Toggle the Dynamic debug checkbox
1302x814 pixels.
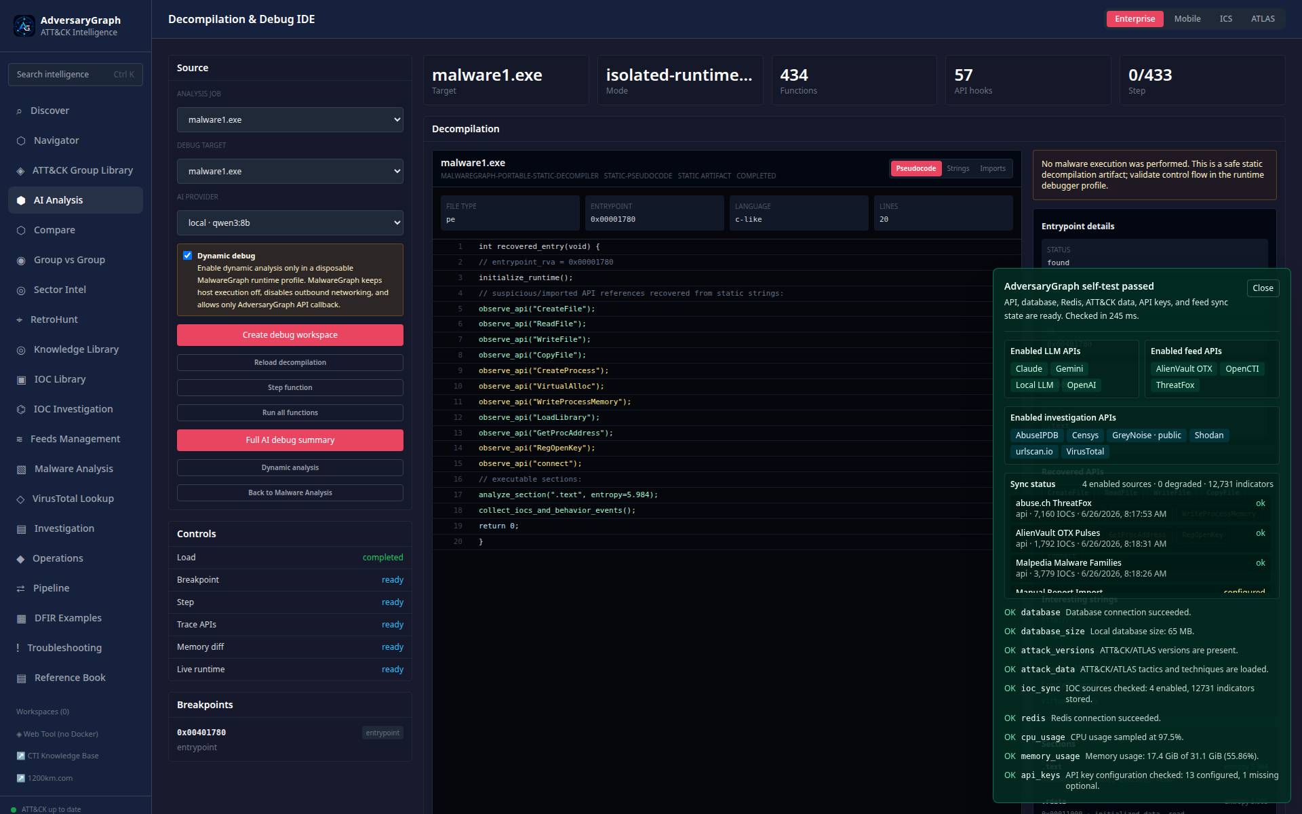pos(188,256)
